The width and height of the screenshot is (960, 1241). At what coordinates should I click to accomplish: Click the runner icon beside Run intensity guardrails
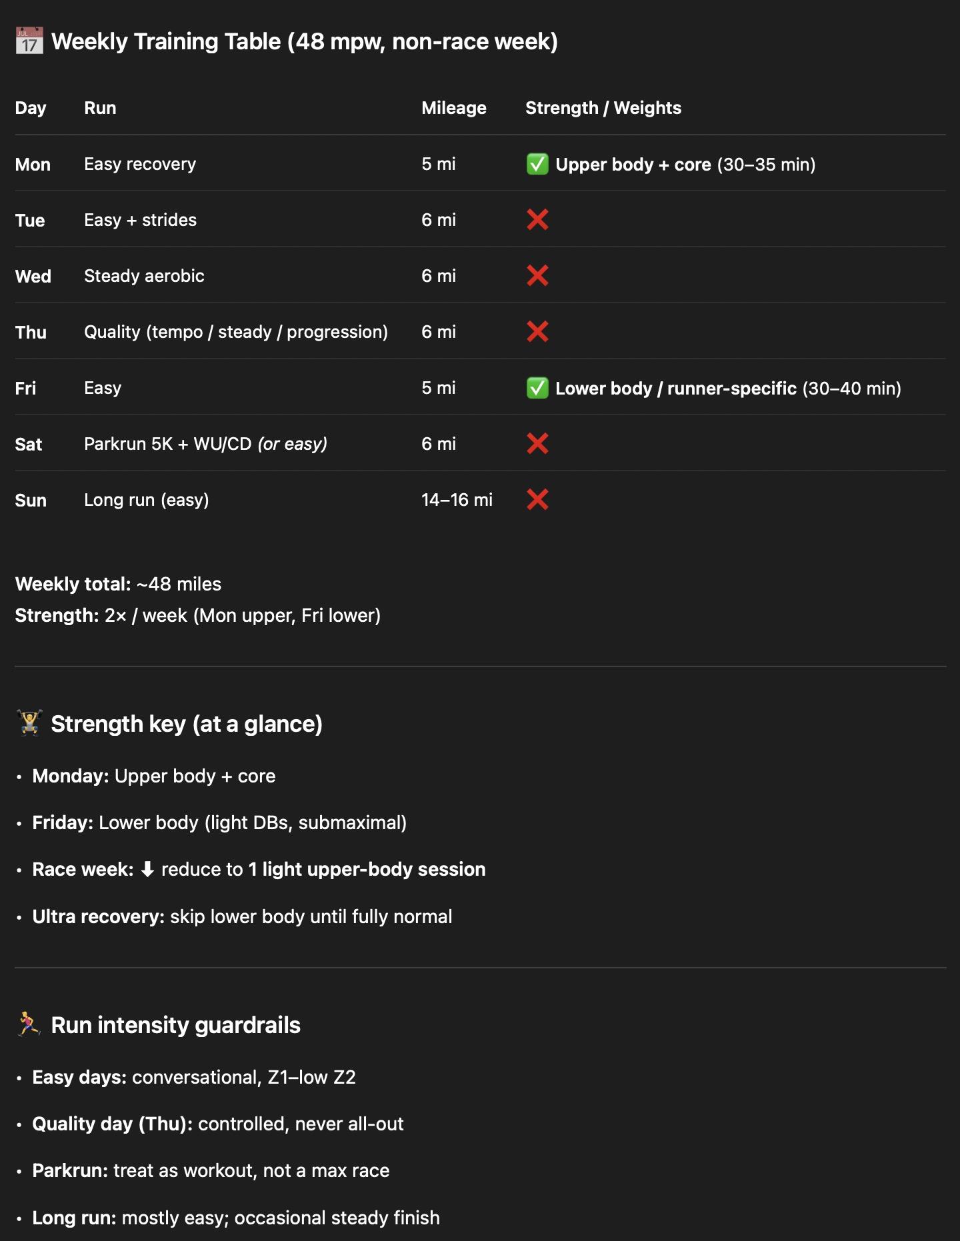point(29,1024)
